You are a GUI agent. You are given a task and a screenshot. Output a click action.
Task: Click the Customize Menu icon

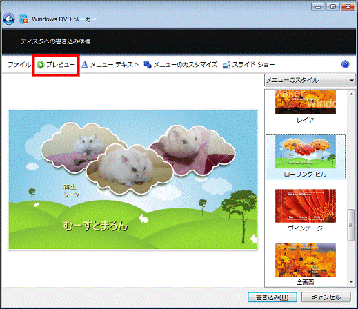point(148,65)
